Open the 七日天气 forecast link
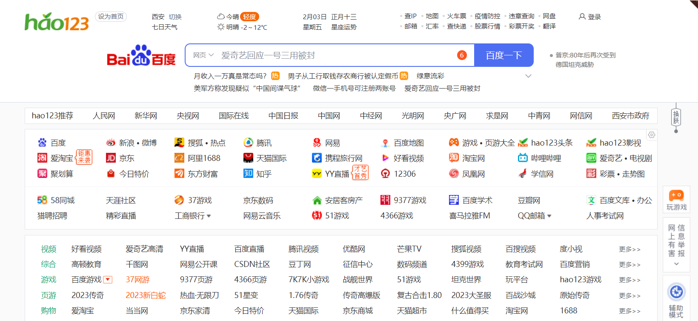698x321 pixels. tap(165, 27)
